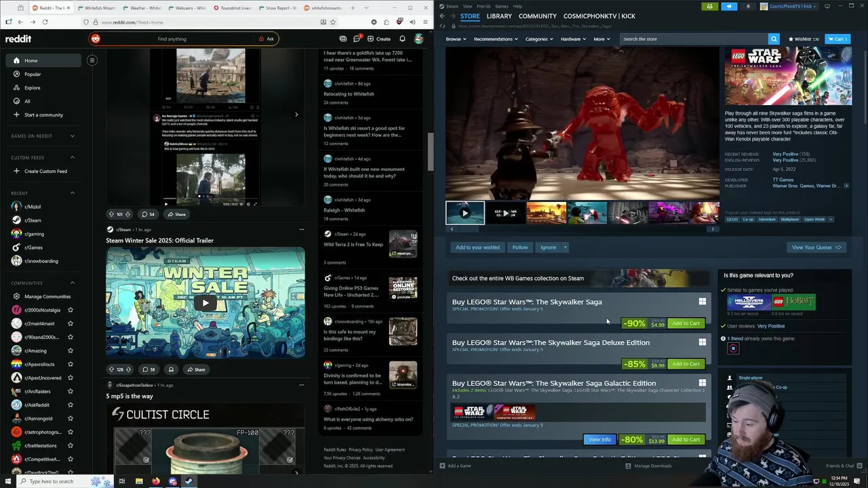The height and width of the screenshot is (488, 868).
Task: Add Skywalker Saga Deluxe Edition to cart
Action: coord(686,364)
